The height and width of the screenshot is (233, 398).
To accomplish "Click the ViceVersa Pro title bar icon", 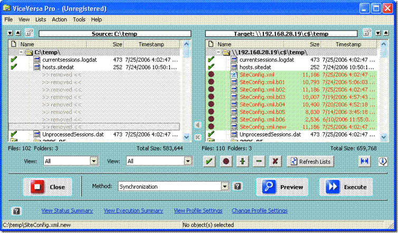I will [7, 8].
